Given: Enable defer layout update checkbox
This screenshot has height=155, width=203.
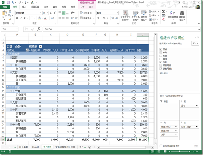Looking at the screenshot, I should tap(161, 146).
